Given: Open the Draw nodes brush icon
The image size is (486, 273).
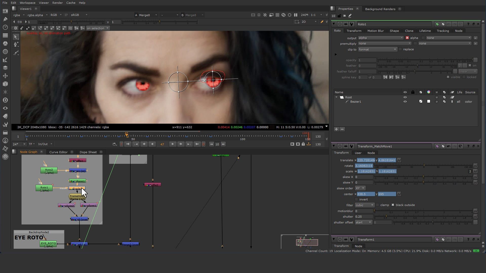Looking at the screenshot, I should click(5, 19).
